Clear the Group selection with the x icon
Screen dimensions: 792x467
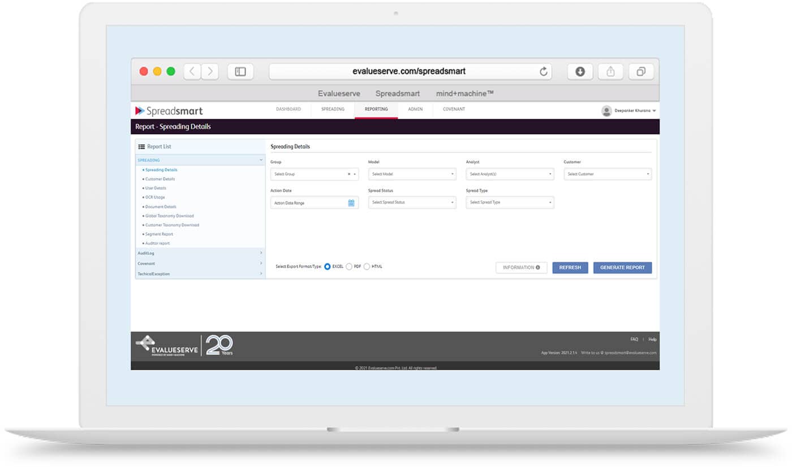pyautogui.click(x=349, y=174)
